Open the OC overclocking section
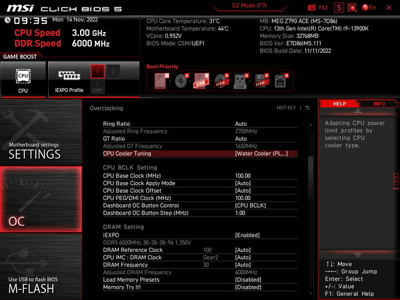 [41, 199]
